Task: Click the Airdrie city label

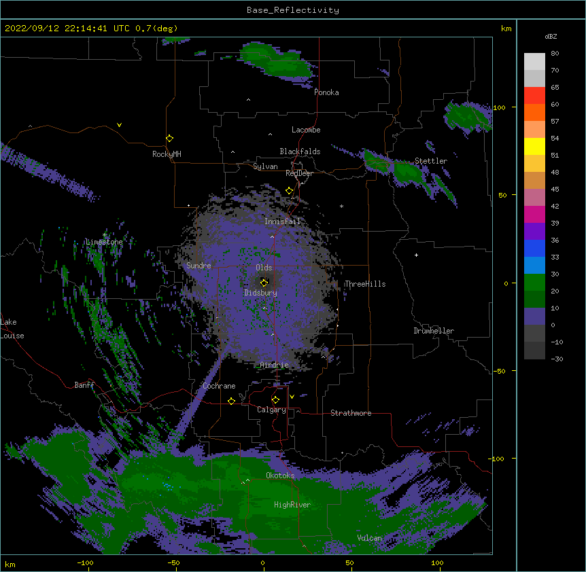Action: [274, 365]
